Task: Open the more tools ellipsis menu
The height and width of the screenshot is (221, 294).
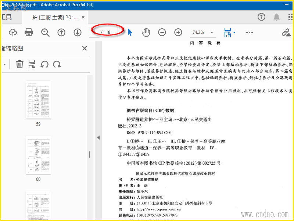Action: tap(250, 32)
